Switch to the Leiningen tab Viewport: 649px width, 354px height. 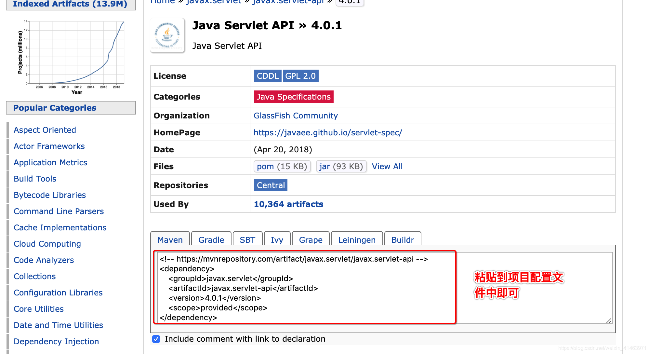(357, 240)
